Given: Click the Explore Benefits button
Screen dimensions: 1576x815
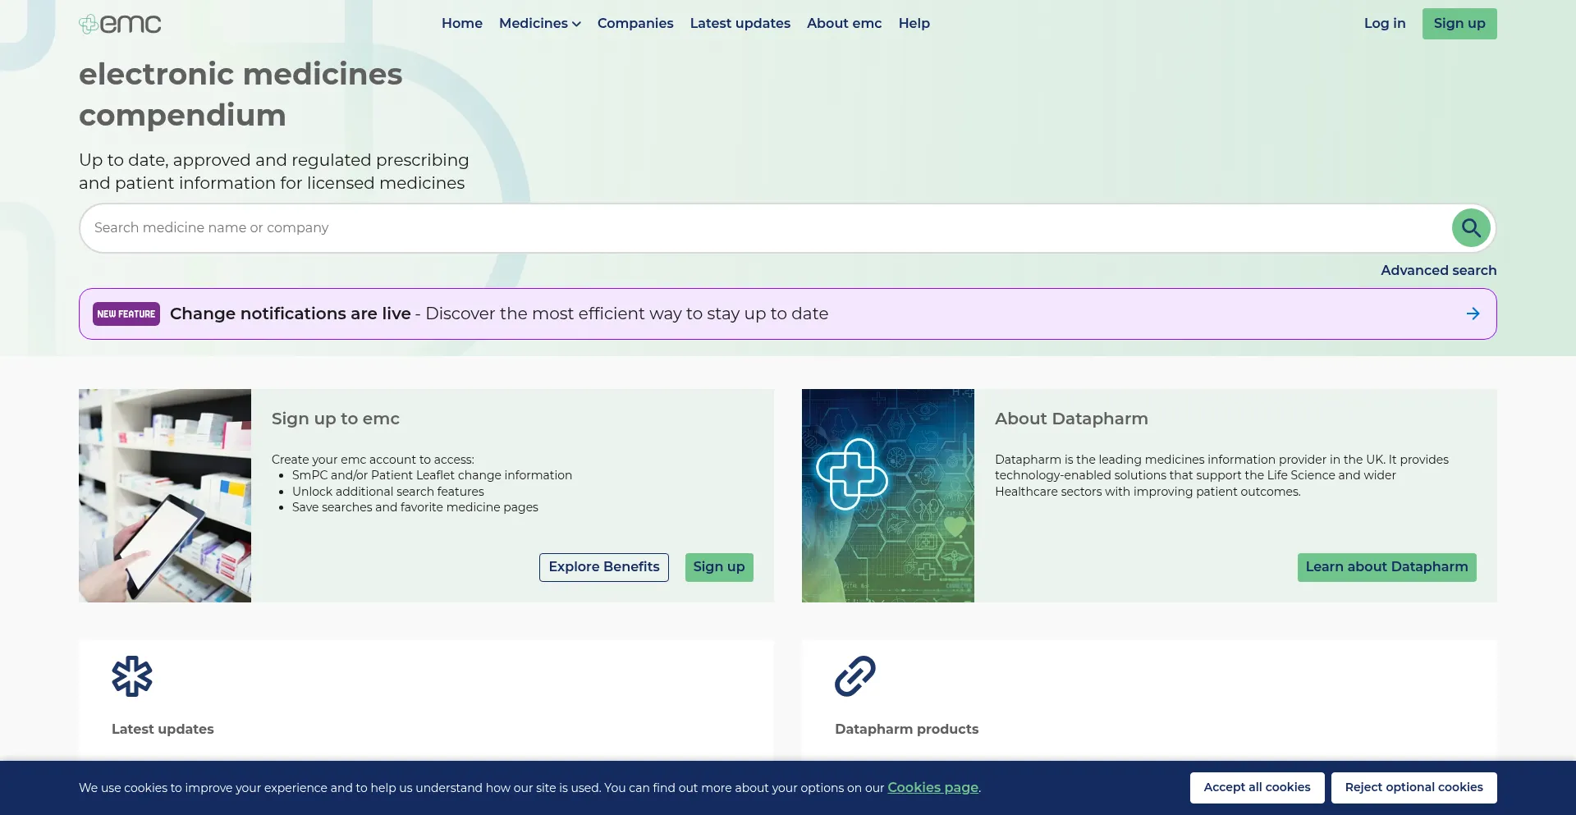Looking at the screenshot, I should click(x=604, y=567).
